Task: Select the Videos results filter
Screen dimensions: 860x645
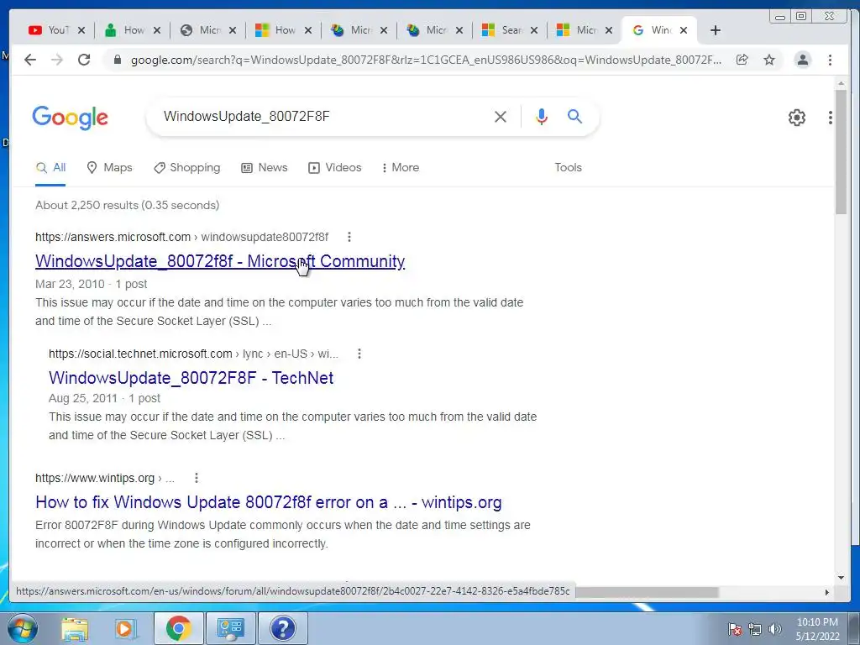Action: pyautogui.click(x=335, y=168)
